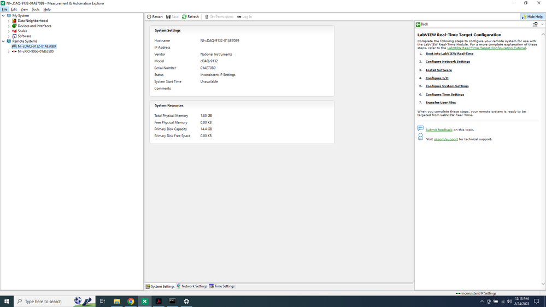Click help pane scroll down arrow
546x307 pixels.
point(543,284)
